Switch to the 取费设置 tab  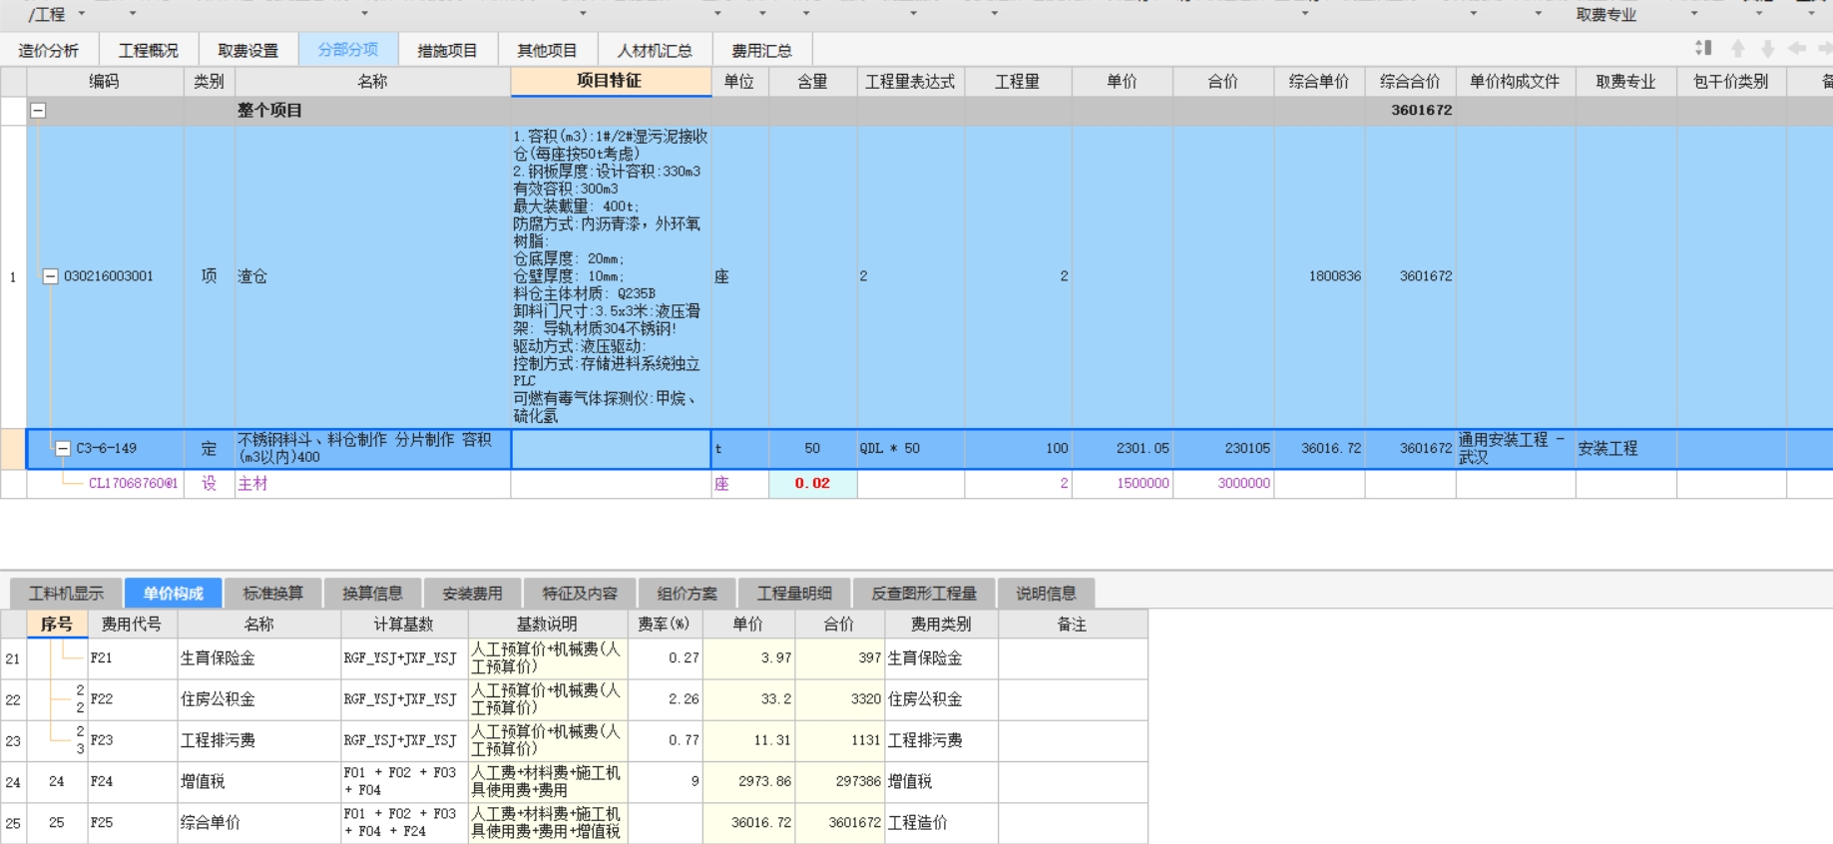click(x=248, y=50)
